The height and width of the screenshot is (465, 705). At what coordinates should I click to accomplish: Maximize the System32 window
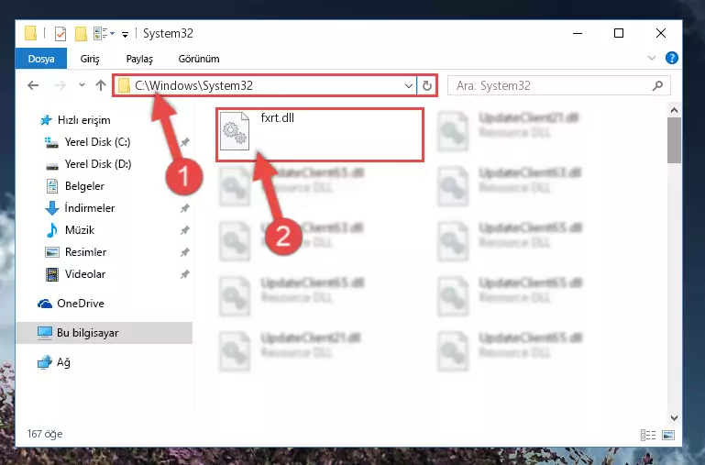pyautogui.click(x=619, y=33)
